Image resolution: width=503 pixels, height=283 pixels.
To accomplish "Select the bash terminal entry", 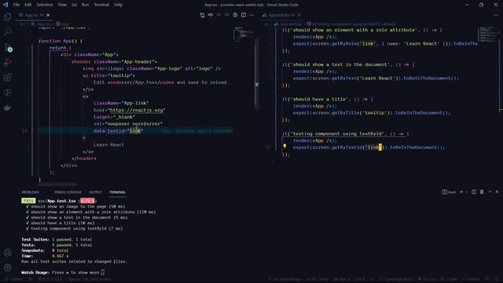I will (x=449, y=192).
